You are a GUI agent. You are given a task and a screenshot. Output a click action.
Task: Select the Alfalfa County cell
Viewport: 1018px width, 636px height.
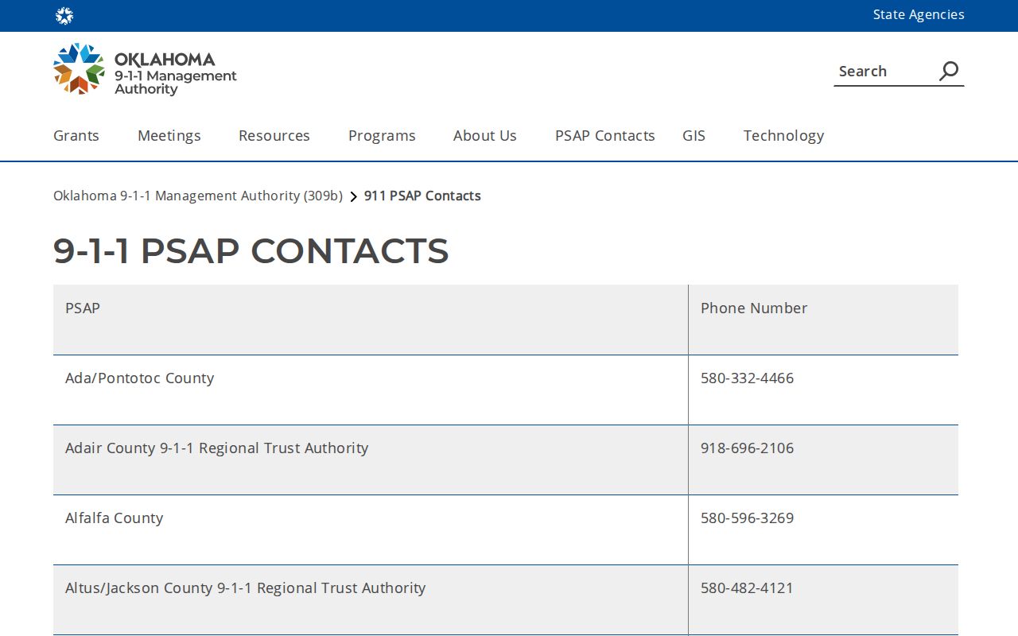(x=371, y=529)
